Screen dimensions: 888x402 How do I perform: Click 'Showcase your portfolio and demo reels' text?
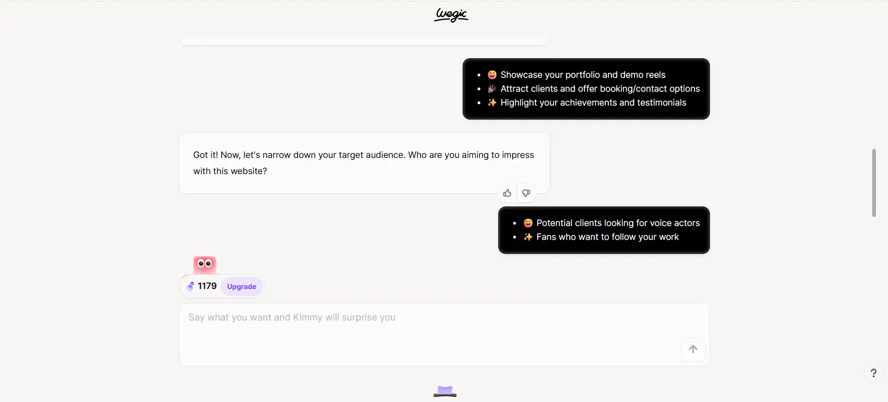pos(583,75)
